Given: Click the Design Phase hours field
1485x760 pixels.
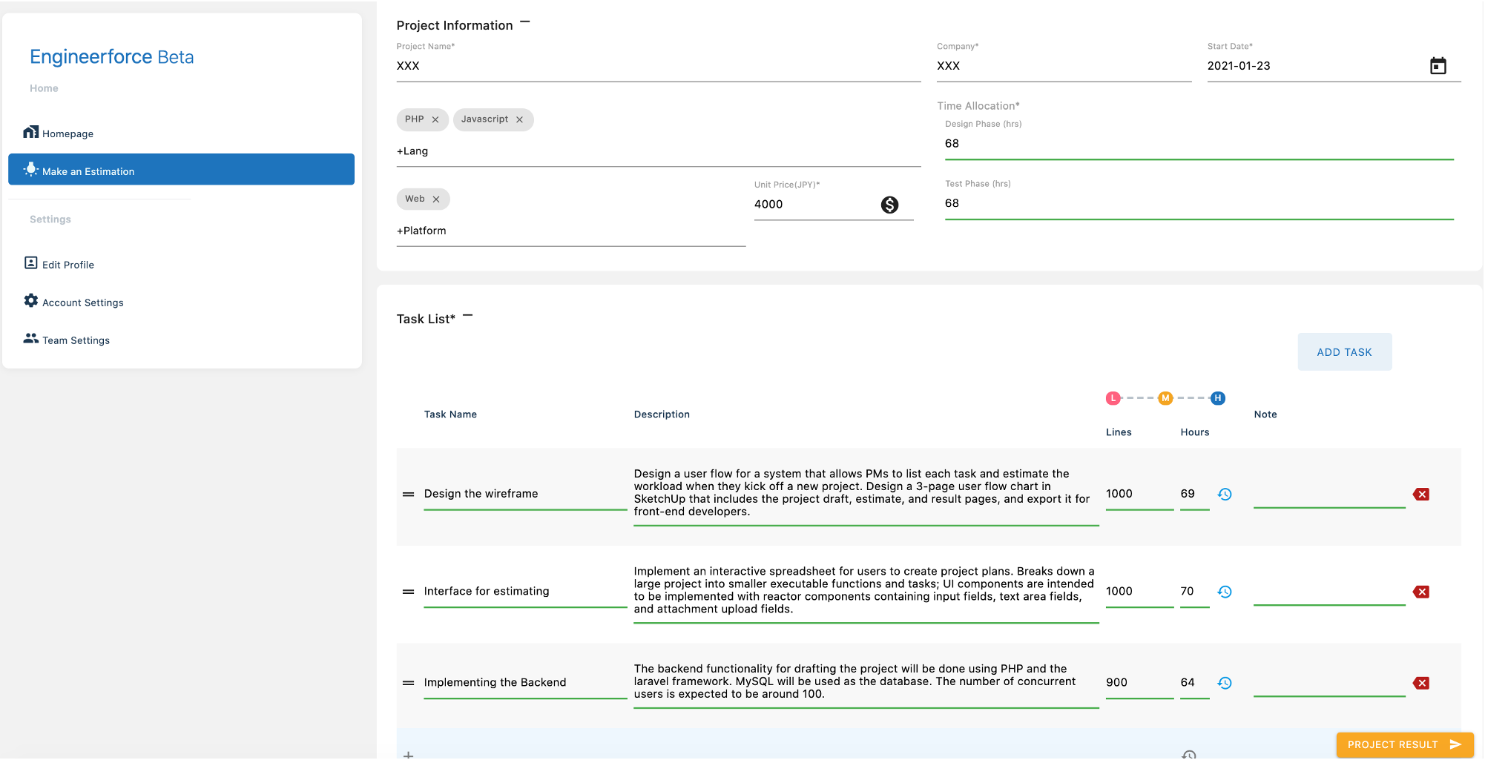Looking at the screenshot, I should click(1199, 144).
